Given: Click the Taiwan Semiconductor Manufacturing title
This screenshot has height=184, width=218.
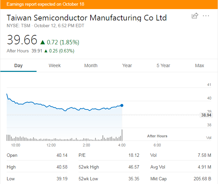Looking at the screenshot, I should pyautogui.click(x=87, y=18).
